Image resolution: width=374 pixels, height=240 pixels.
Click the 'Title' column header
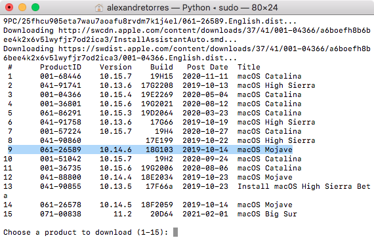pos(249,67)
